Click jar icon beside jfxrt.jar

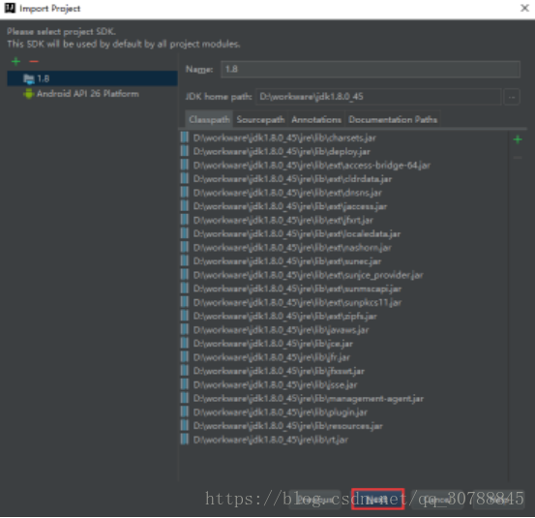pyautogui.click(x=185, y=220)
